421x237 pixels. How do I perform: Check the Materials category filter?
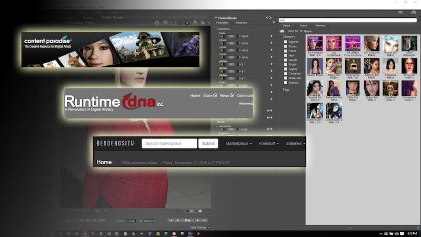(x=286, y=78)
